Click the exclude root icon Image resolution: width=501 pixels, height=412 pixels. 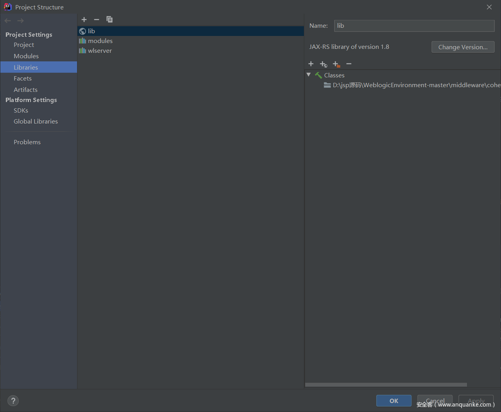tap(336, 64)
